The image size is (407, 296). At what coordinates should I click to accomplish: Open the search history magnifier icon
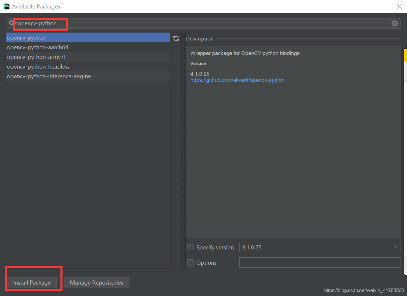pos(12,23)
